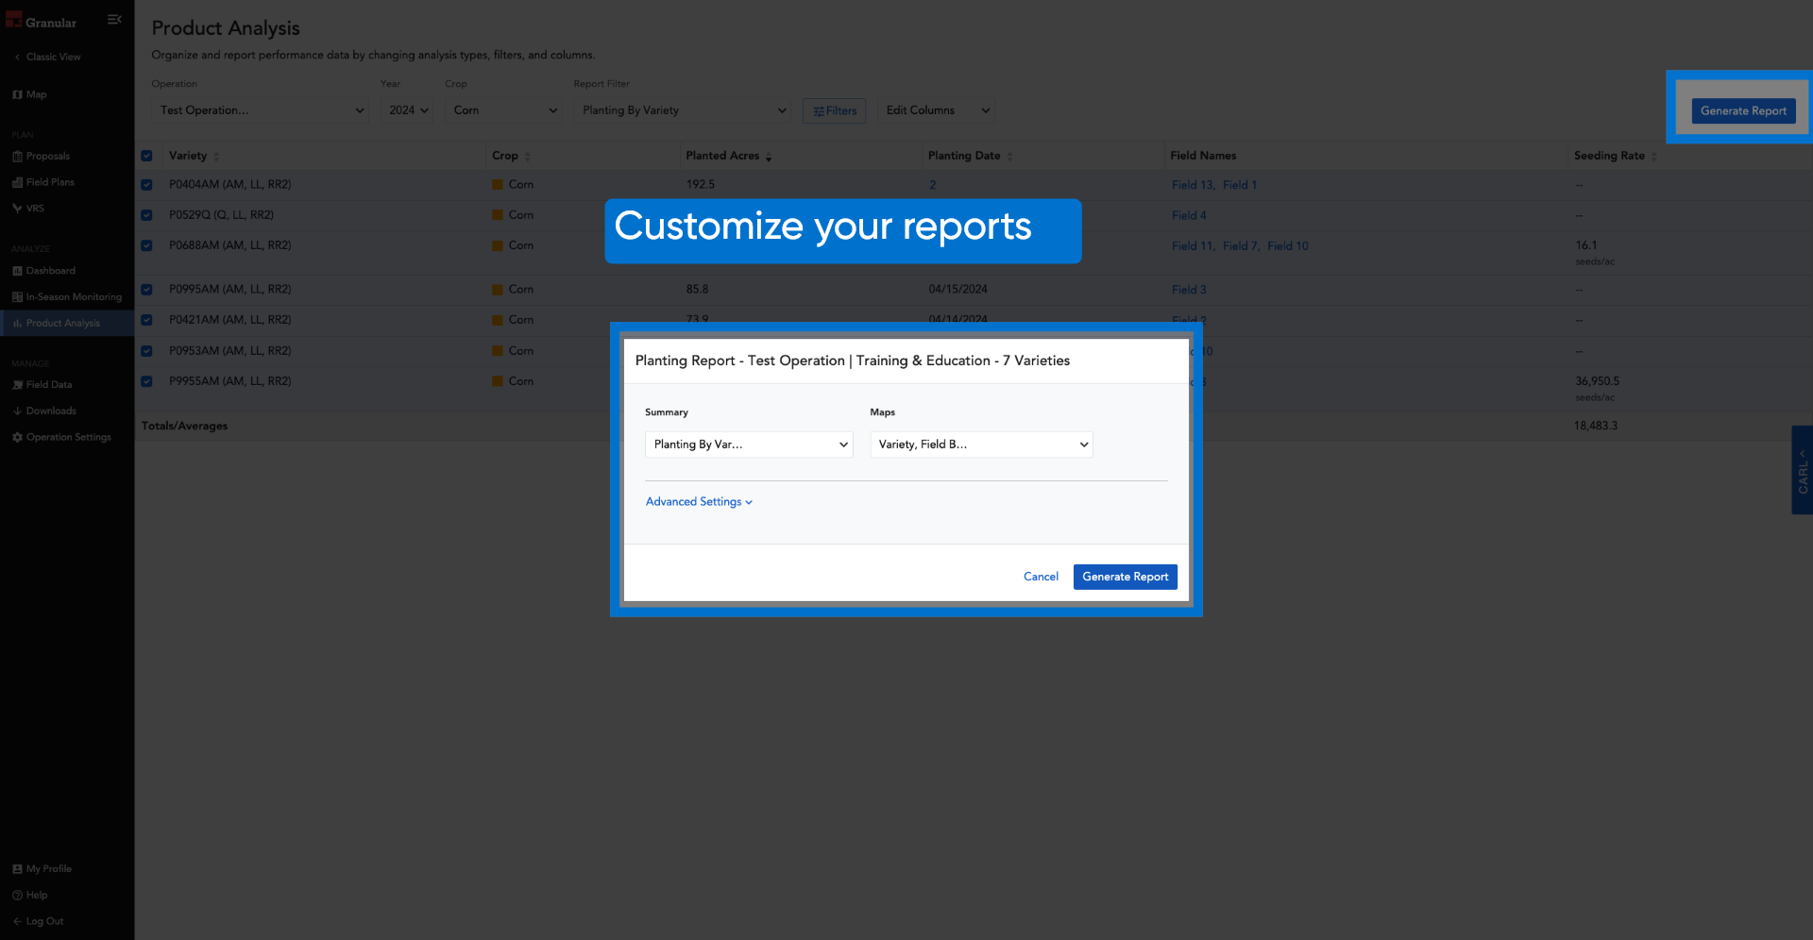The width and height of the screenshot is (1813, 940).
Task: Open Proposals in sidebar
Action: tap(48, 157)
